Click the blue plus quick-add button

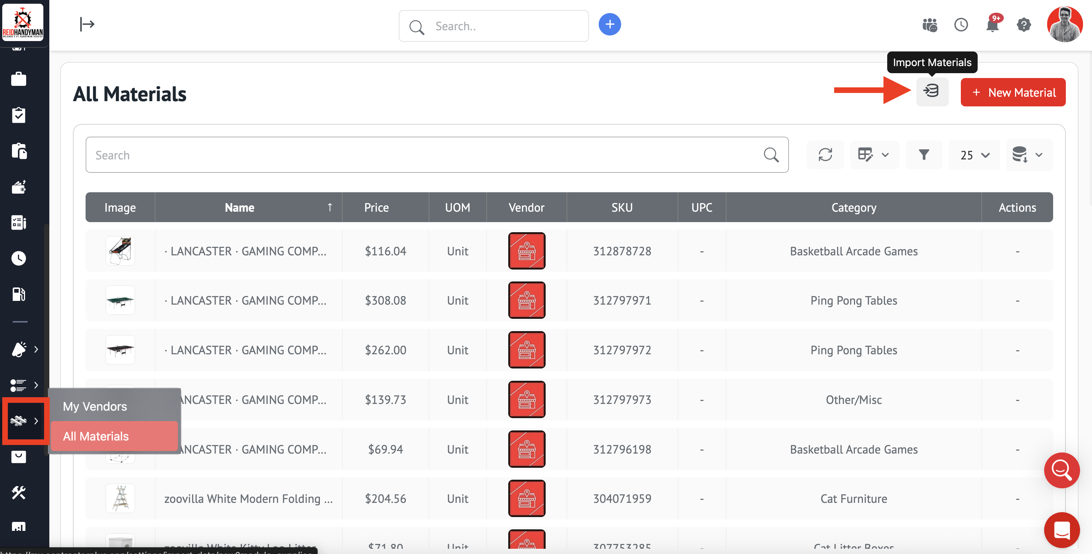[x=610, y=25]
